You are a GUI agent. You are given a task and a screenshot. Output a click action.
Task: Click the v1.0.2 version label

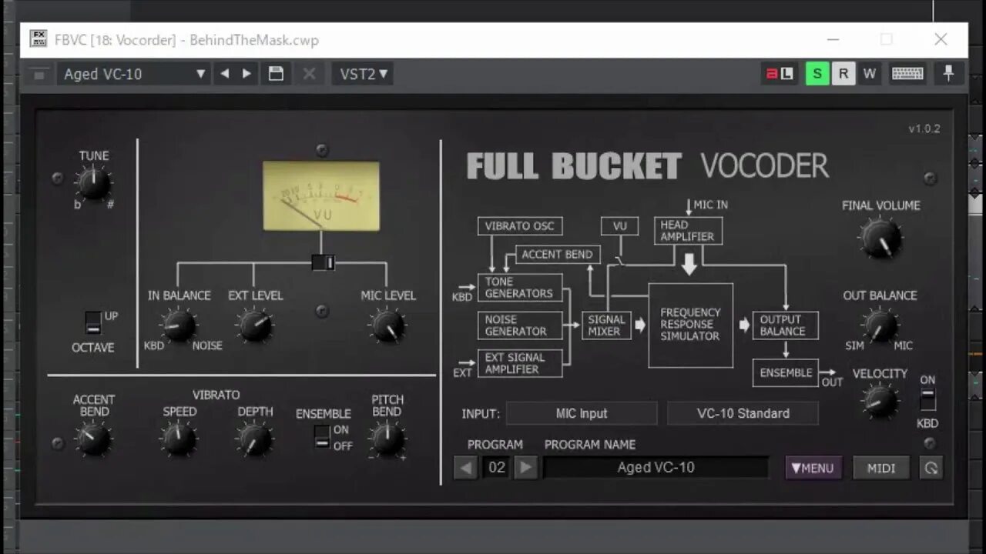924,128
